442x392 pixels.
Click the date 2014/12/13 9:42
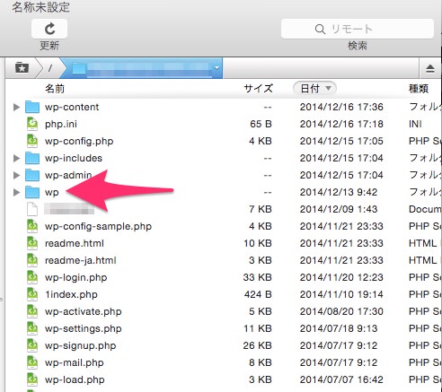point(339,192)
